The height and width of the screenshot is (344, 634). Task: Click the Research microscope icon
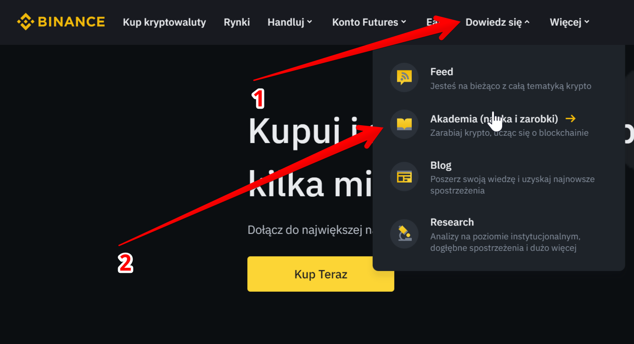click(404, 233)
